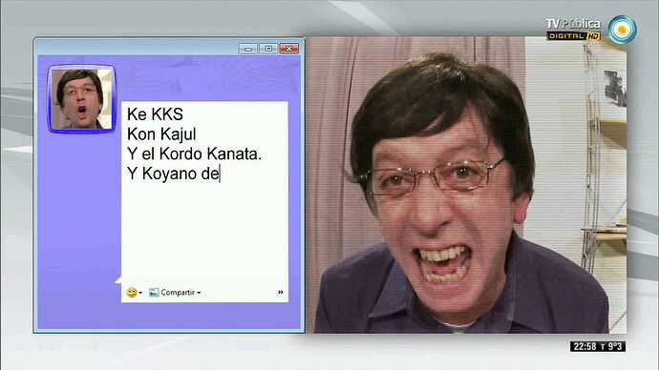Click the "Ke KKS" text line
Viewport: 659px width, 370px height.
(x=155, y=114)
